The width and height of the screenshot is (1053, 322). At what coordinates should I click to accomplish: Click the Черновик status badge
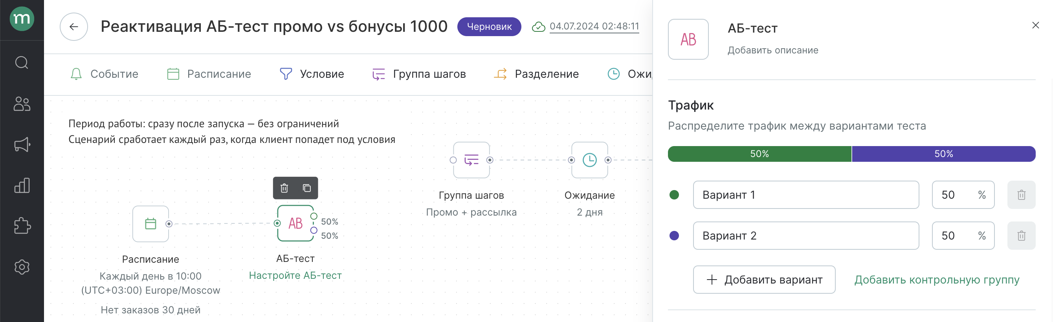tap(489, 27)
